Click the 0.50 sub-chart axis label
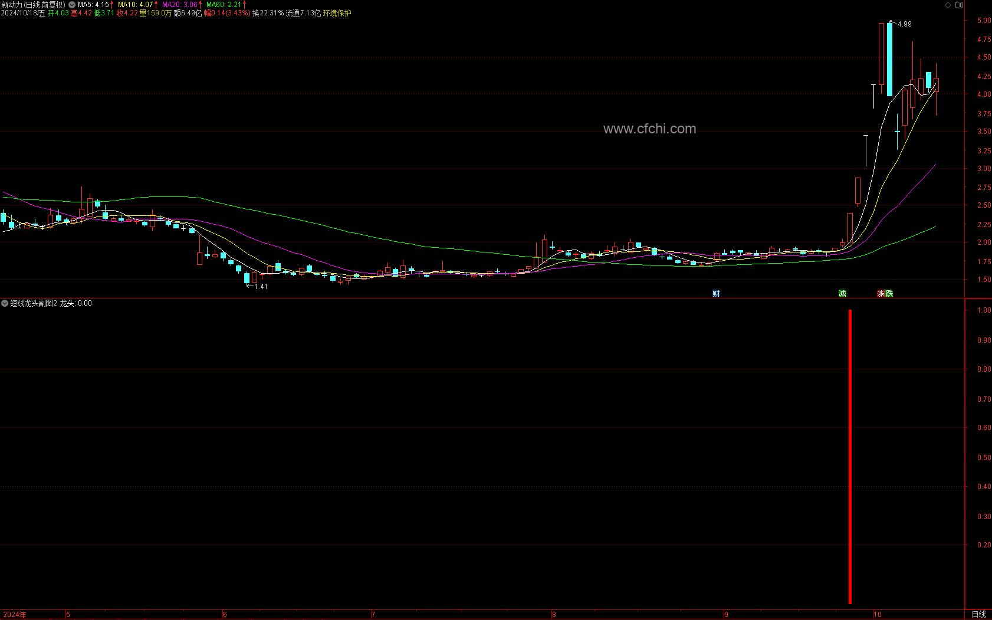Viewport: 992px width, 620px height. point(984,458)
